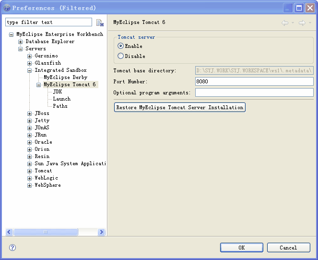This screenshot has width=318, height=260.
Task: Expand the Geronimo node
Action: [x=29, y=56]
